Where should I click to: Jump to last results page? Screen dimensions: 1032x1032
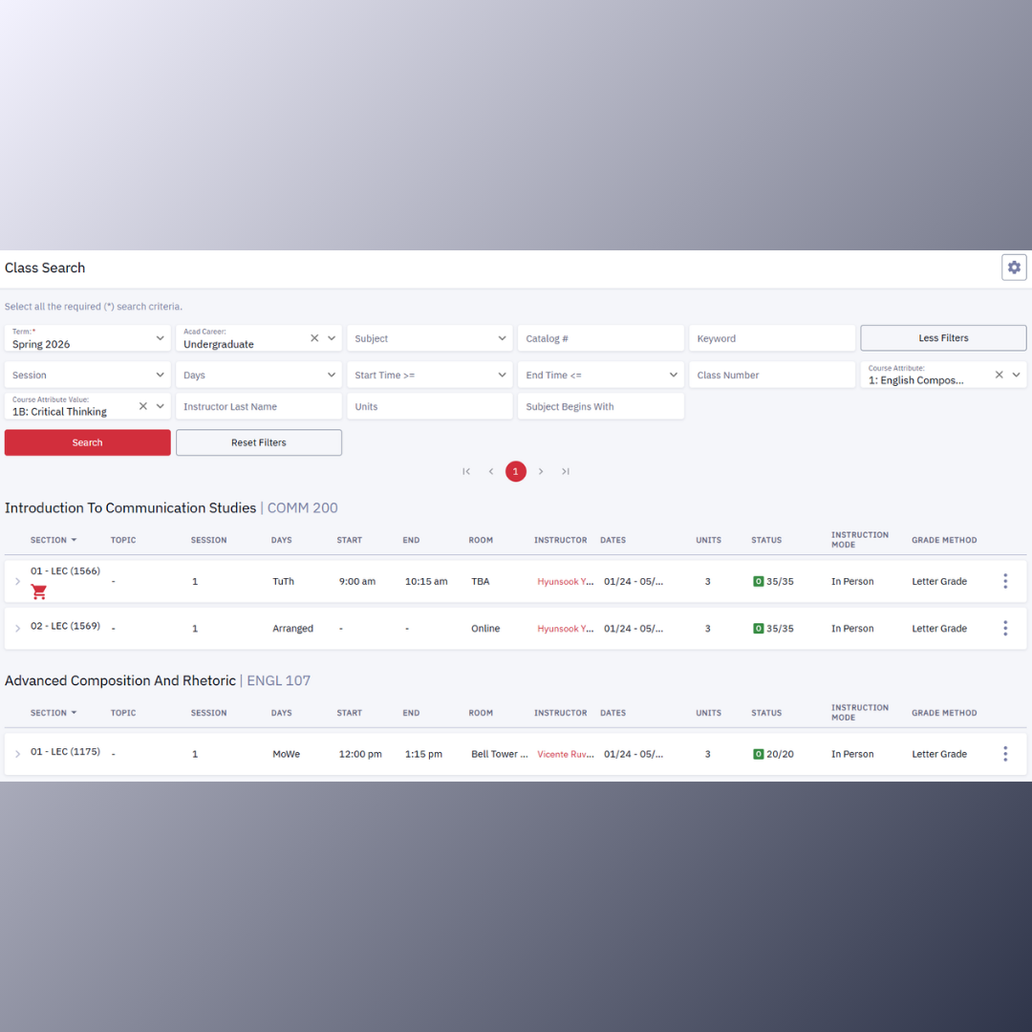pyautogui.click(x=565, y=471)
